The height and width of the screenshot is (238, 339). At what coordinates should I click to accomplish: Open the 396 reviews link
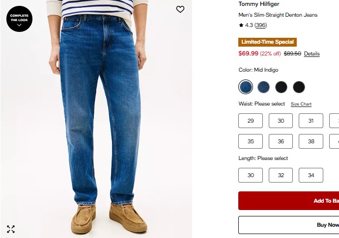click(260, 25)
